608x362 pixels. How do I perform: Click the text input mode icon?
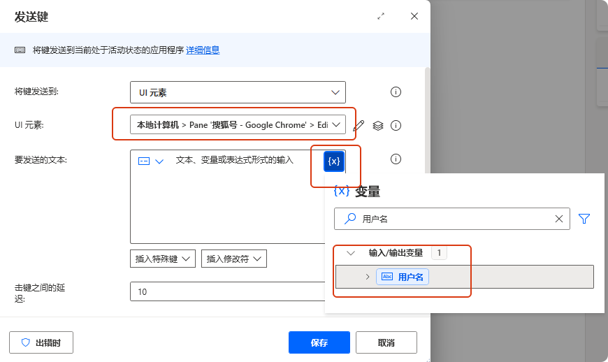[x=144, y=161]
